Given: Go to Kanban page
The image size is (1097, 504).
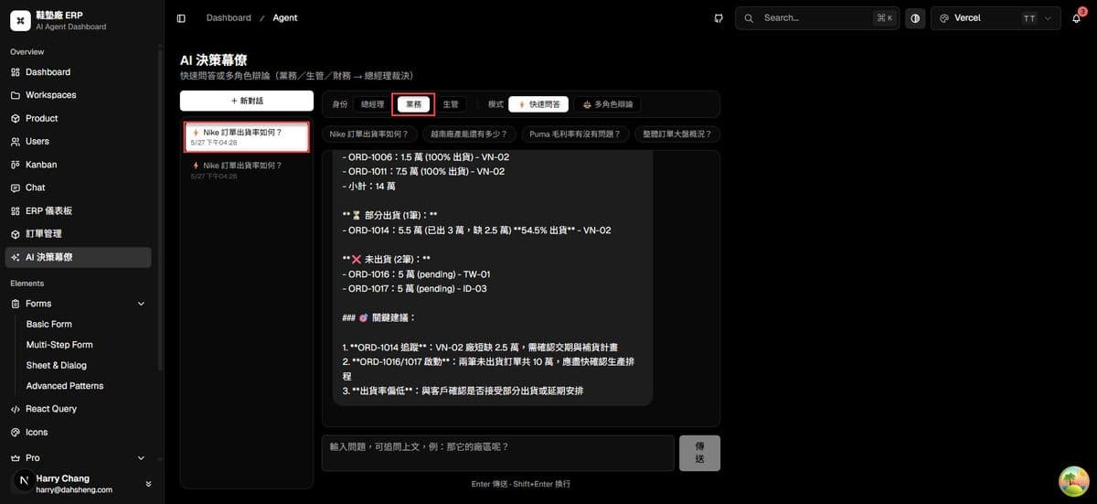Looking at the screenshot, I should pos(79,165).
